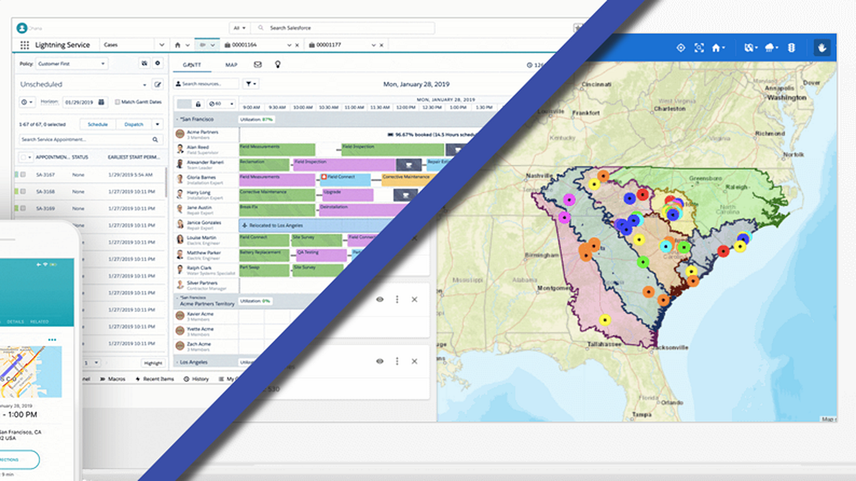Image resolution: width=856 pixels, height=481 pixels.
Task: Collapse the San Francisco territory section
Action: [x=177, y=119]
